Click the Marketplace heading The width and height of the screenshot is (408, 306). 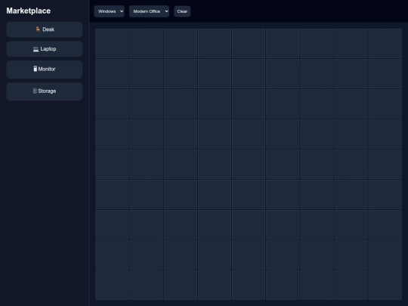tap(29, 11)
